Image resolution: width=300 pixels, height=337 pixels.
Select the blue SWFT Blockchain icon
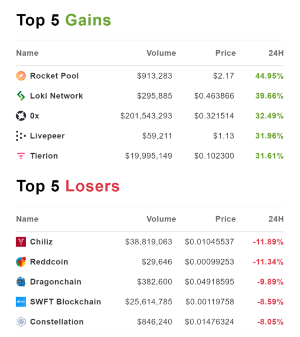[x=21, y=302]
